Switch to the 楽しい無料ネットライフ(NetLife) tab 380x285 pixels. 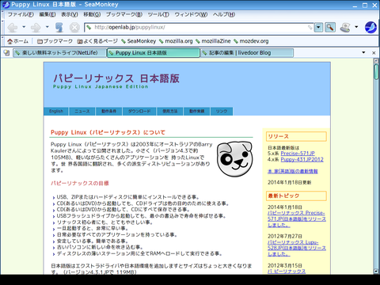tap(59, 53)
